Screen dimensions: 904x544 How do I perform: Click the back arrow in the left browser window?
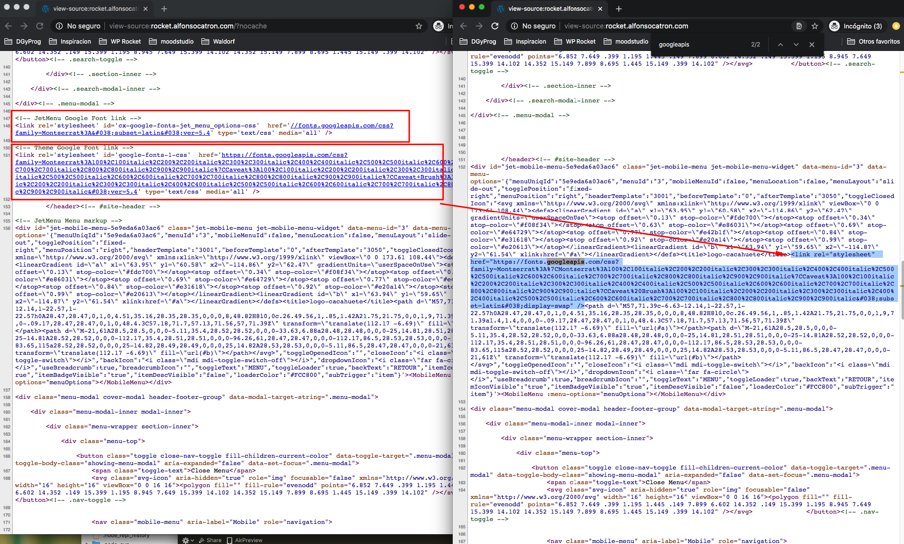(x=8, y=26)
